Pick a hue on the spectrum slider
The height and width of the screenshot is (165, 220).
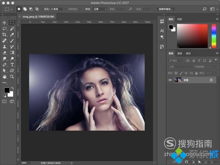[214, 36]
